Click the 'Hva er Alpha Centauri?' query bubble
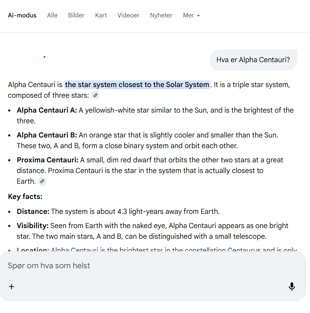Screen dimensions: 310x313 pyautogui.click(x=253, y=60)
